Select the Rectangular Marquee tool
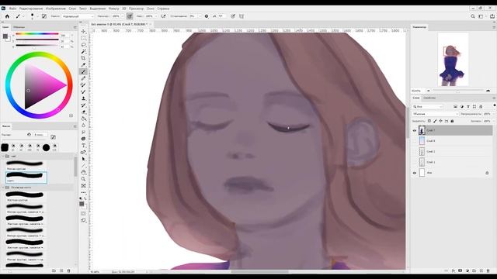The width and height of the screenshot is (497, 279). (x=83, y=38)
